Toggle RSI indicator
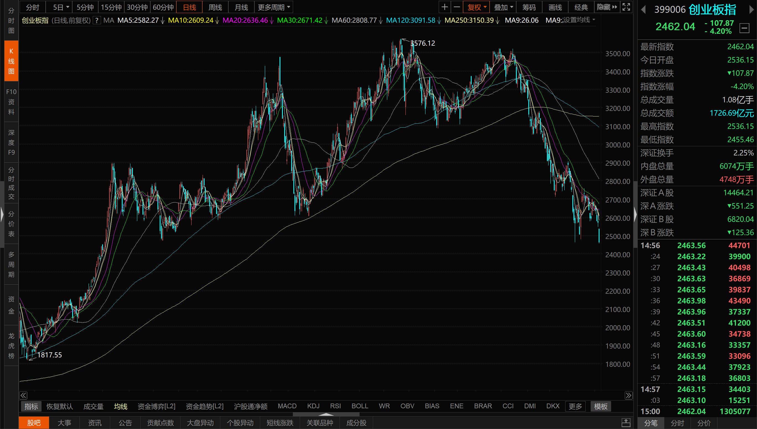Image resolution: width=757 pixels, height=429 pixels. (x=335, y=406)
